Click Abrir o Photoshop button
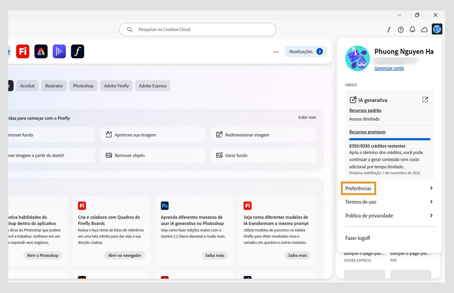The width and height of the screenshot is (454, 293). tap(43, 255)
